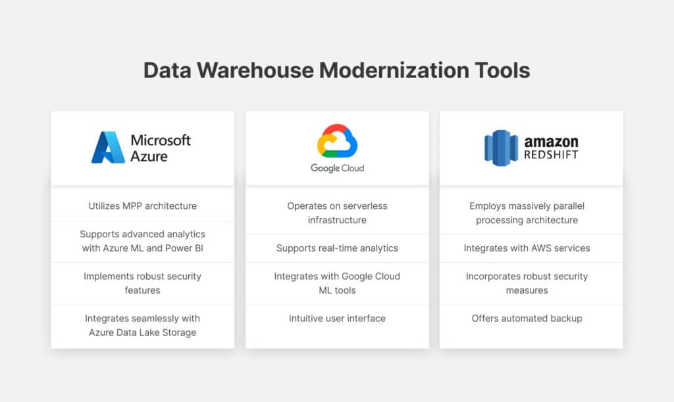The width and height of the screenshot is (674, 402).
Task: Select the Data Warehouse Modernization Tools heading
Action: [x=336, y=70]
